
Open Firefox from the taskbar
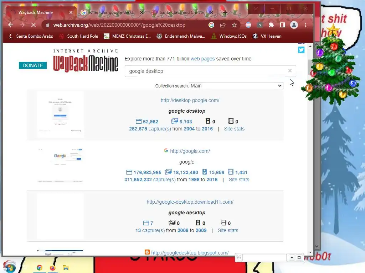point(53,268)
